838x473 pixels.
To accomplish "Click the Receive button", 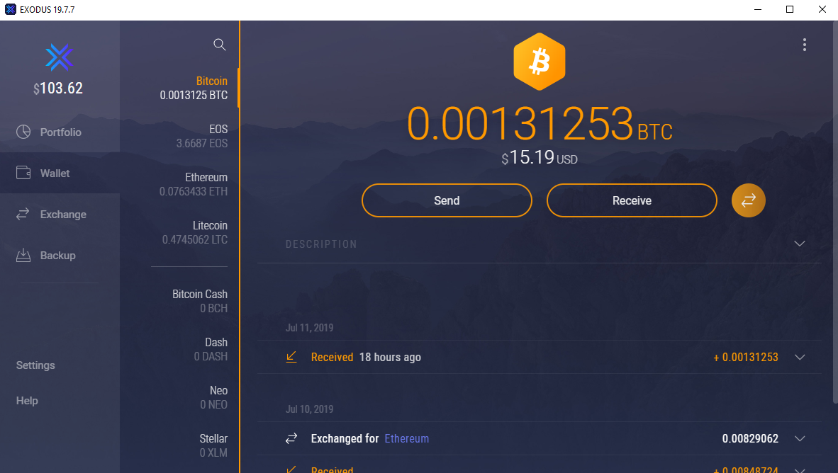I will 632,200.
